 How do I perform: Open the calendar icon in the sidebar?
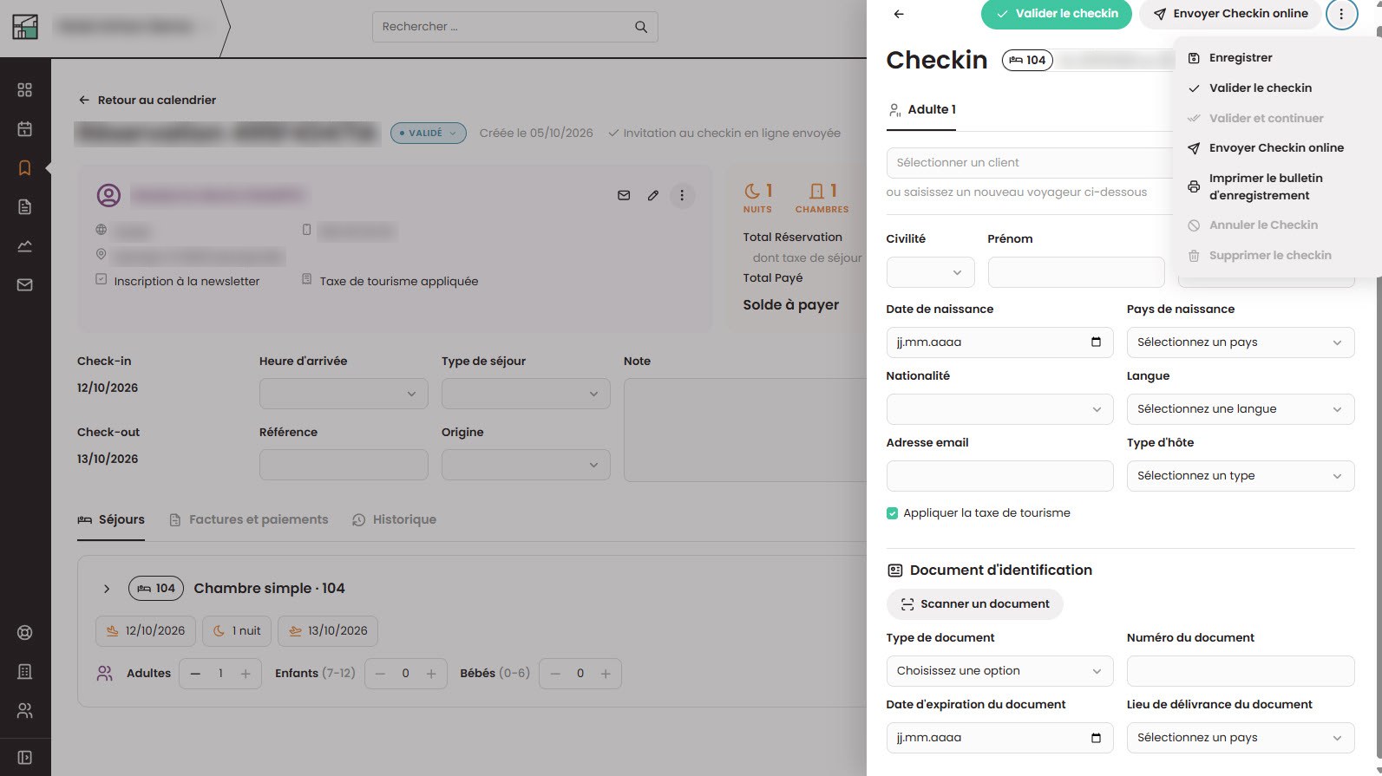pyautogui.click(x=24, y=129)
